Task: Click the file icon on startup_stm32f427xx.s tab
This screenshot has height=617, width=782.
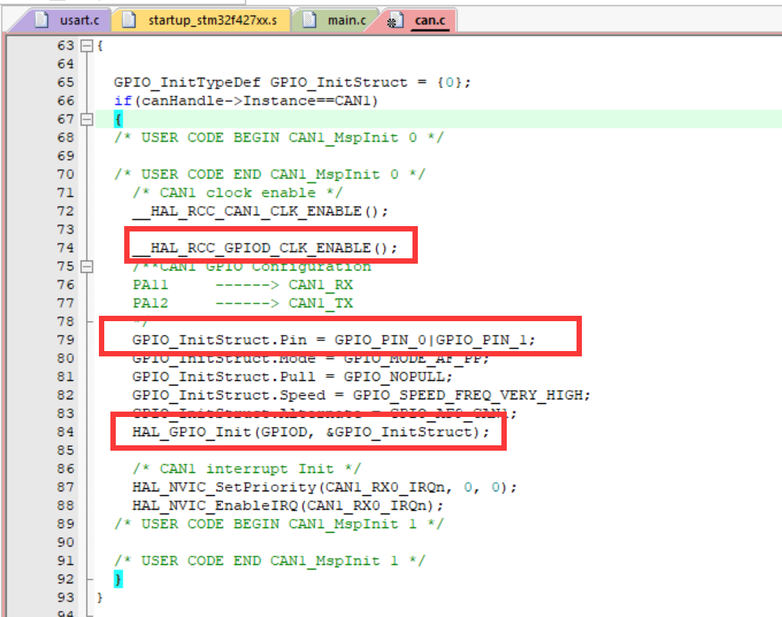Action: click(x=127, y=18)
